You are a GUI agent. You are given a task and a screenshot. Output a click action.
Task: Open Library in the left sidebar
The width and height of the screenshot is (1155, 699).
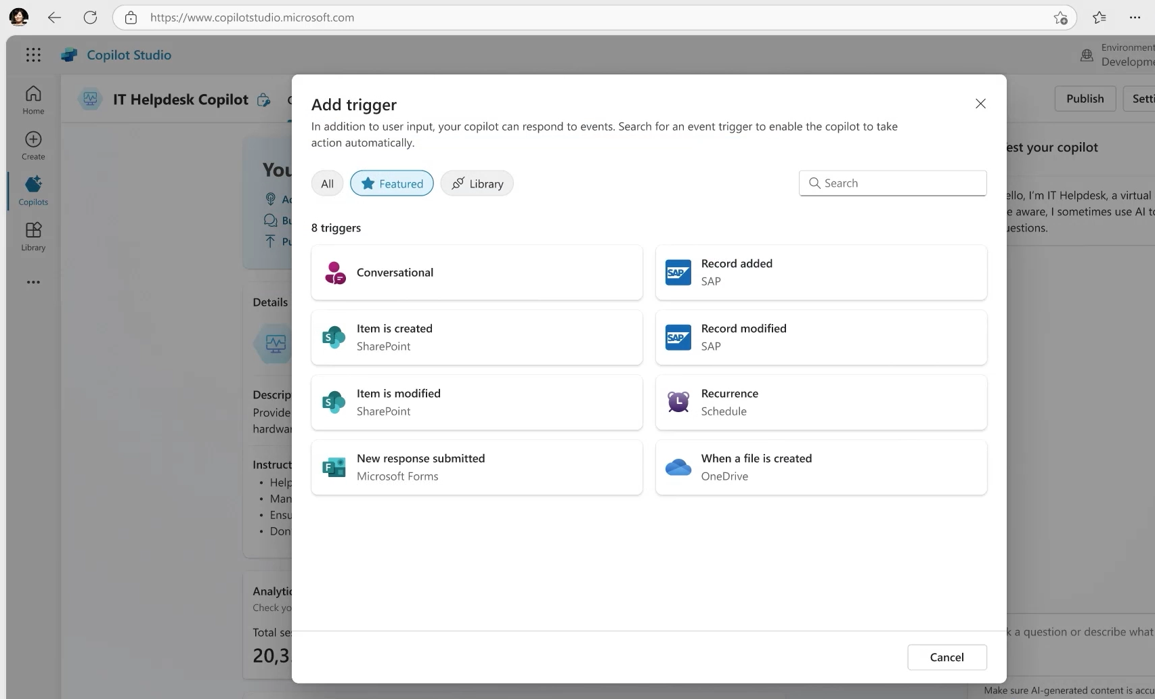(33, 235)
